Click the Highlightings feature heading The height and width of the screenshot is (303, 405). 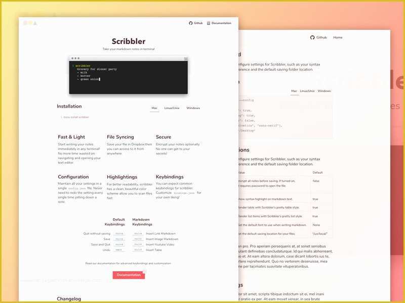(x=122, y=177)
